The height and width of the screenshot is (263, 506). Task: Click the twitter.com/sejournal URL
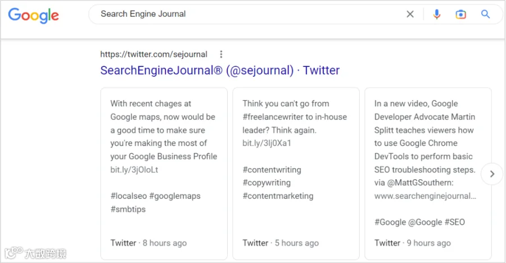153,55
